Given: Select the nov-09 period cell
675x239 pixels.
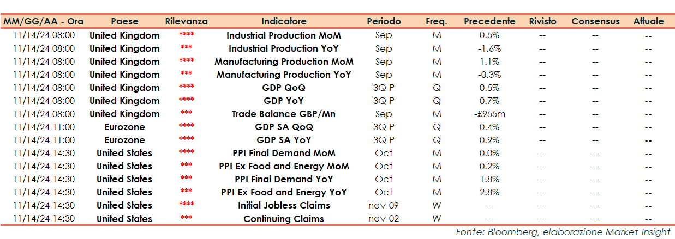Looking at the screenshot, I should 384,205.
